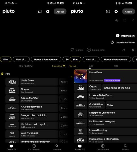This screenshot has height=152, width=137.
Task: Click the 12:30 time label on timeline
Action: click(x=116, y=66)
